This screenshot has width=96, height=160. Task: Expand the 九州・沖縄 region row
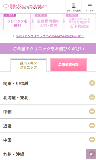coord(48,154)
